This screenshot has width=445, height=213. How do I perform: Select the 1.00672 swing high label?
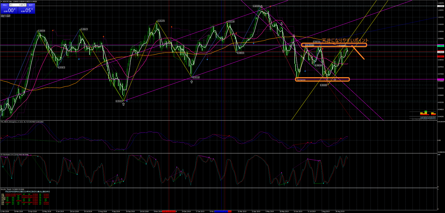click(x=84, y=29)
